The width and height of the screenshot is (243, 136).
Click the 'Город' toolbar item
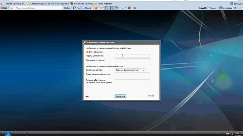(x=213, y=8)
